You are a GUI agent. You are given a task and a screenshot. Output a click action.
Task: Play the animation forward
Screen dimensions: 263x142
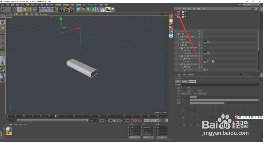[115, 120]
